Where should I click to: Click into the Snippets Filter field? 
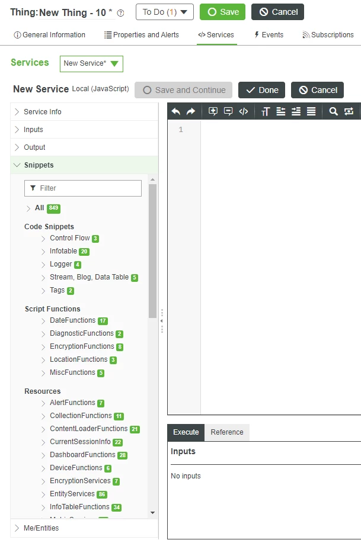83,188
